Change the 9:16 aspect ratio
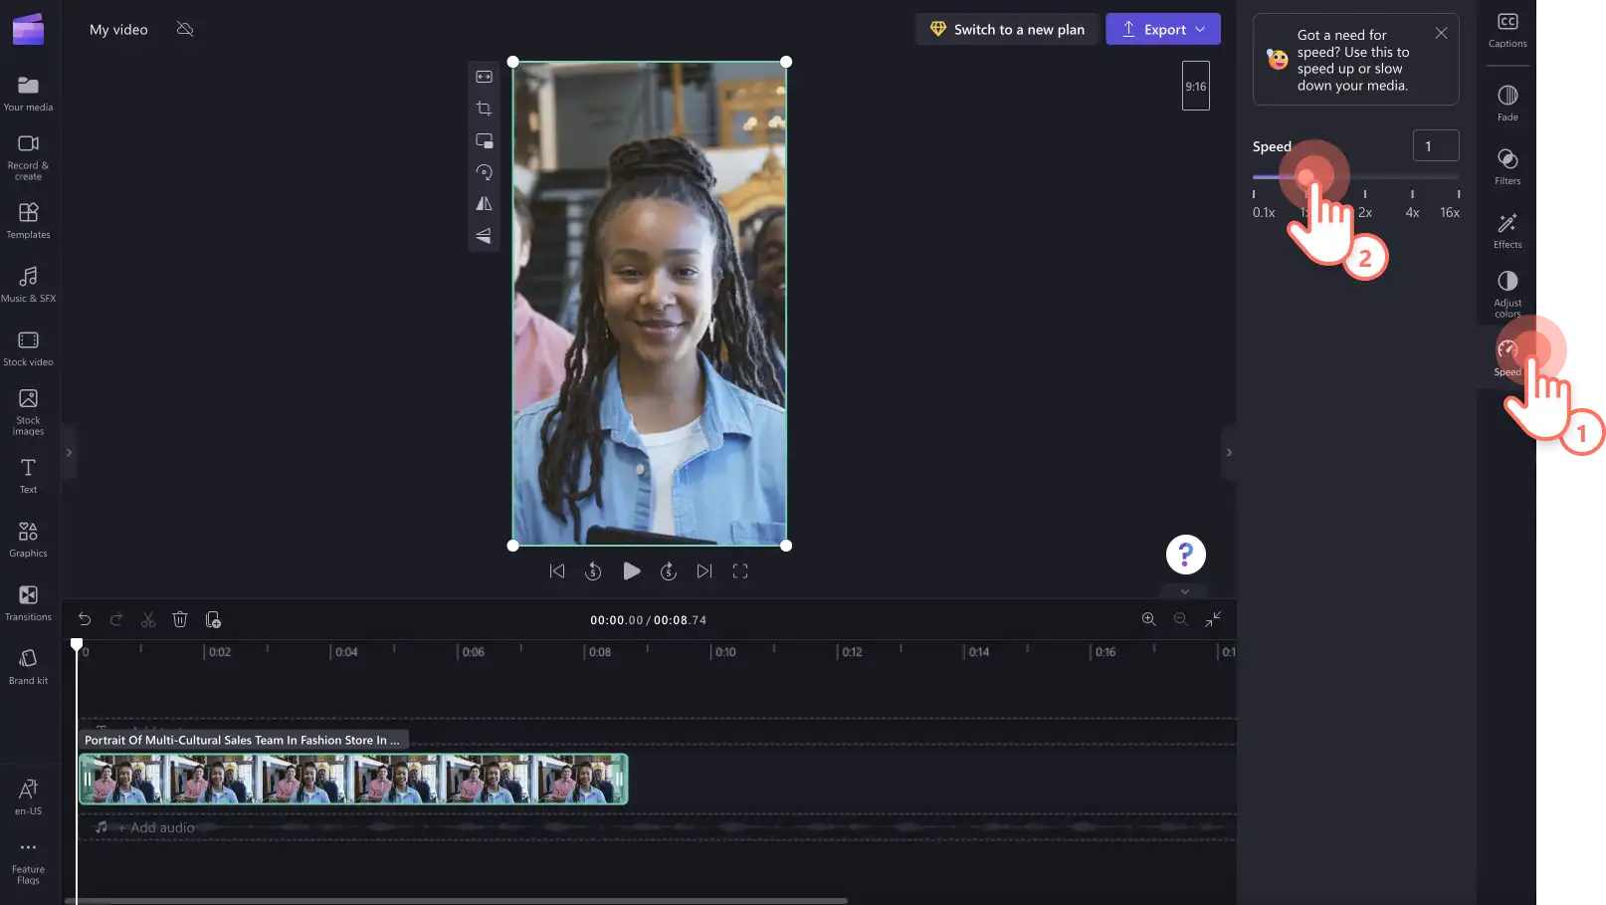1606x905 pixels. click(1195, 86)
